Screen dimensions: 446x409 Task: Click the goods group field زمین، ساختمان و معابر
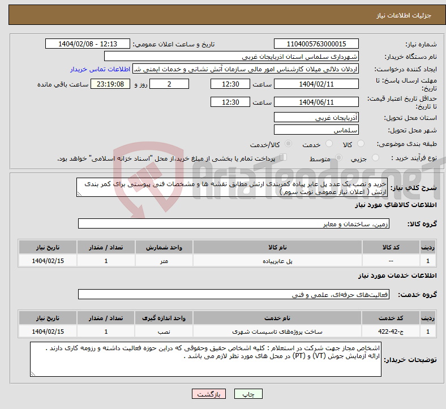[234, 223]
